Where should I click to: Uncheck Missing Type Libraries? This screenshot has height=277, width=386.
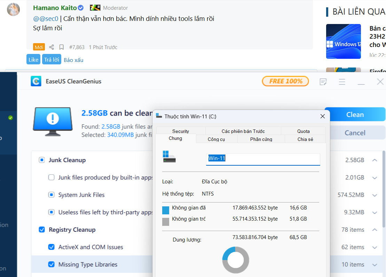click(x=51, y=264)
